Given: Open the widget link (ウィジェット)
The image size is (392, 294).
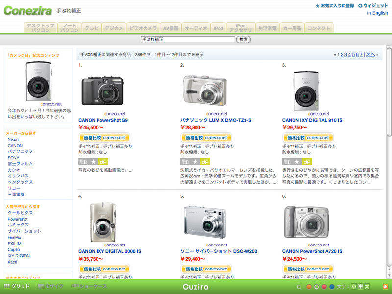Looking at the screenshot, I should [x=373, y=6].
